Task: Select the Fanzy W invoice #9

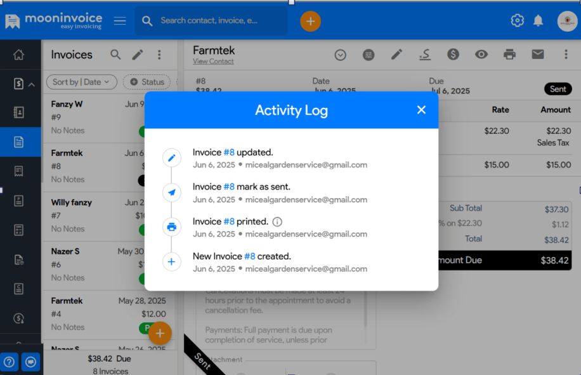Action: pyautogui.click(x=94, y=118)
